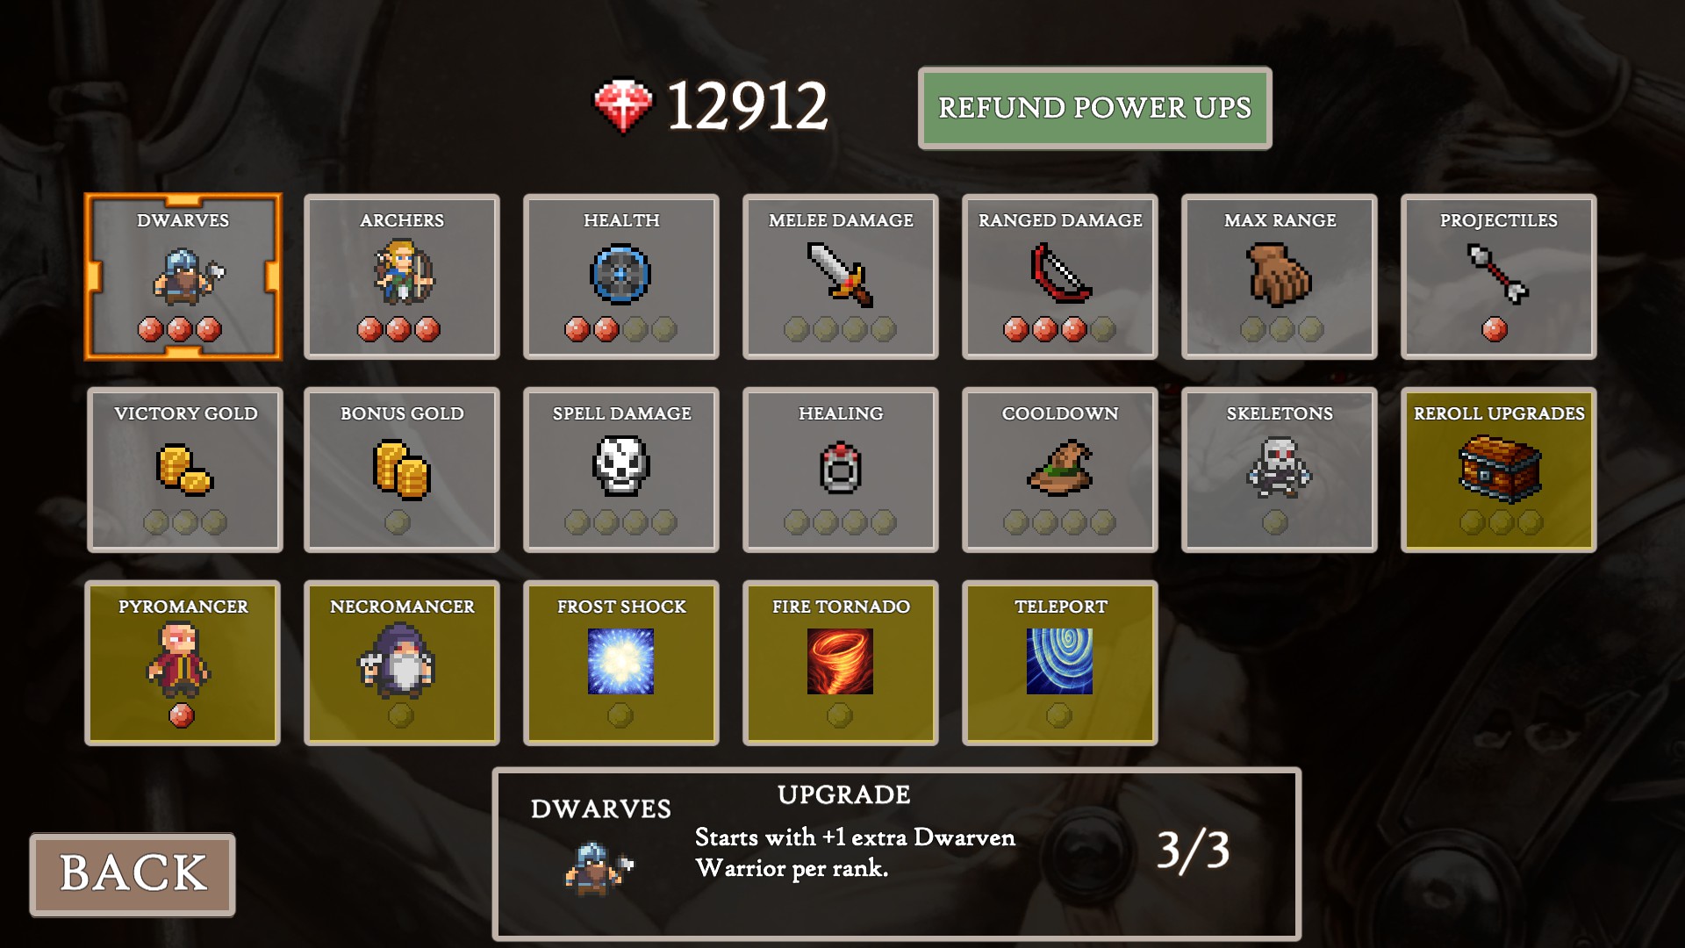Click the Refund Power Ups button
The width and height of the screenshot is (1685, 948).
click(1095, 108)
